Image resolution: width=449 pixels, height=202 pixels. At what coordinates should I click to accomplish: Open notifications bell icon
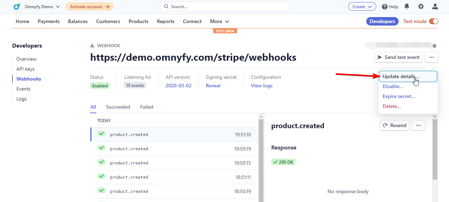click(407, 6)
